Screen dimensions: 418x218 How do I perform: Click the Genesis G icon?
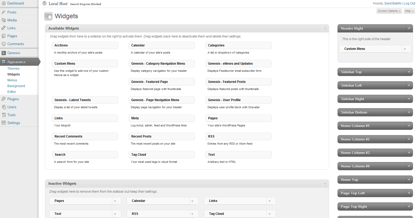[3, 53]
